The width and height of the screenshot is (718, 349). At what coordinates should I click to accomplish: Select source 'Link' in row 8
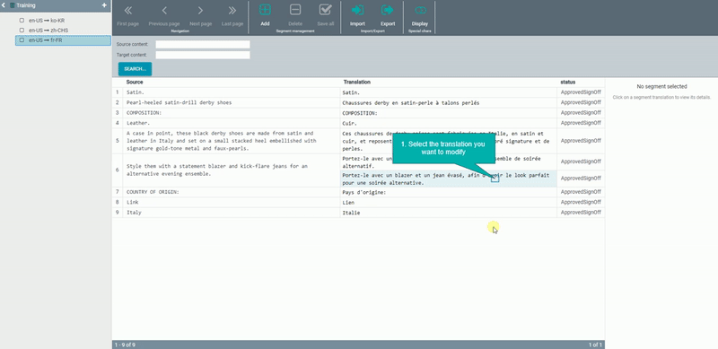(x=132, y=202)
